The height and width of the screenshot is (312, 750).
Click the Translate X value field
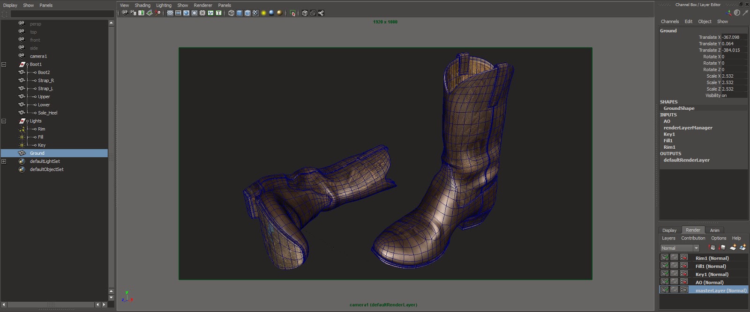(730, 37)
